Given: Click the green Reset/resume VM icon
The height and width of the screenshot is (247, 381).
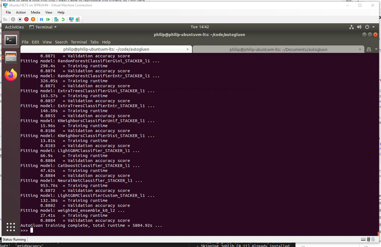Looking at the screenshot, I should pos(48,19).
